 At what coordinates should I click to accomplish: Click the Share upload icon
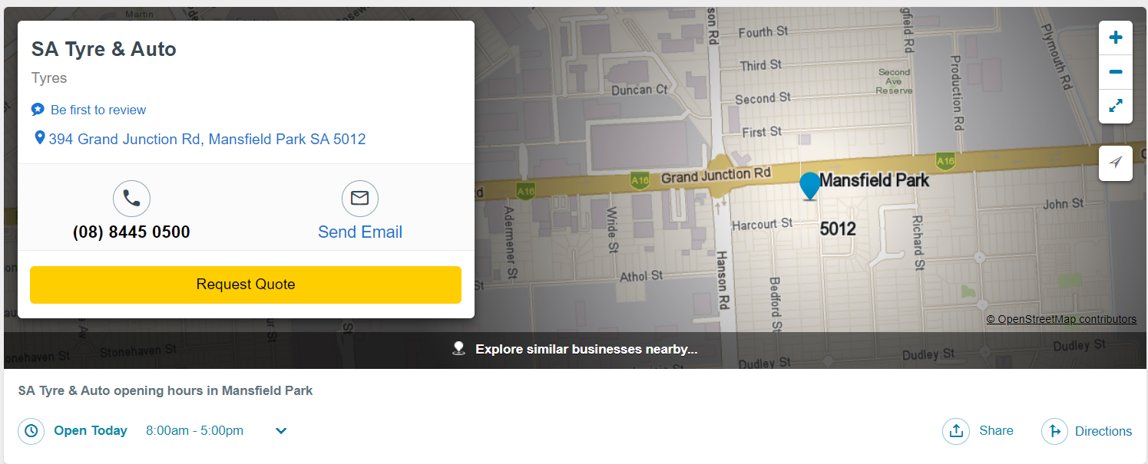(x=956, y=431)
